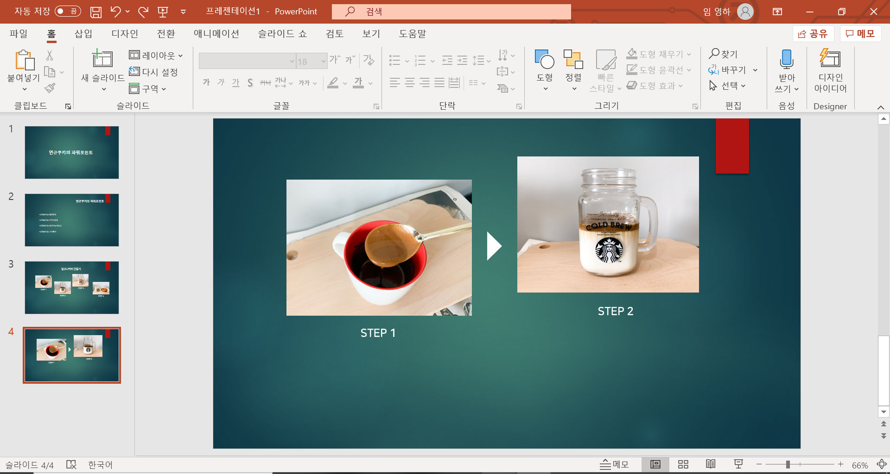This screenshot has width=890, height=474.
Task: Click the text highlight color button
Action: tap(333, 83)
